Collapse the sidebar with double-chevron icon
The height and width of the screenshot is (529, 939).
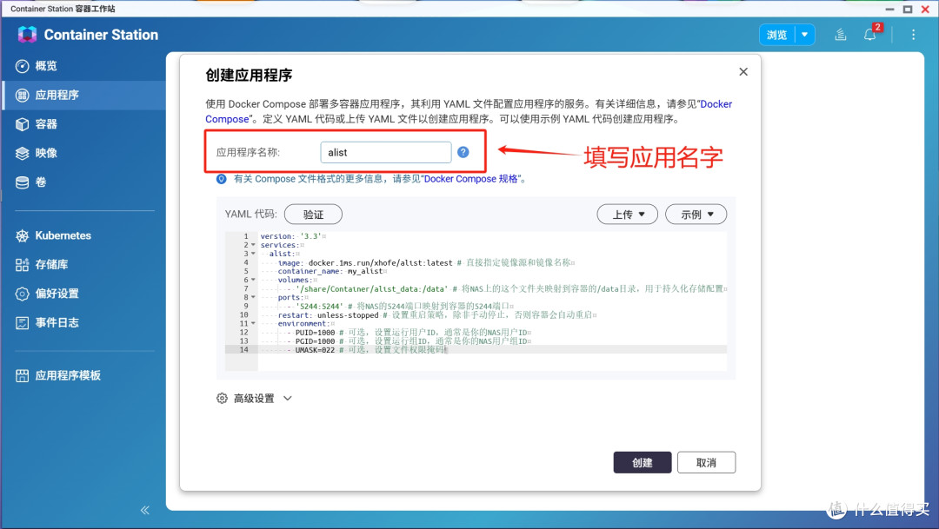click(145, 510)
